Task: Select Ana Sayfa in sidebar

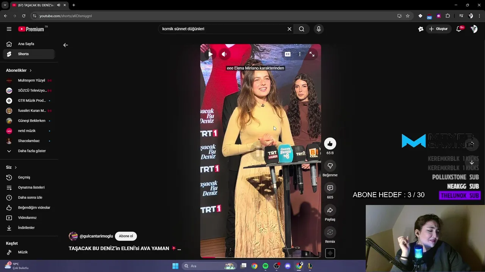Action: pyautogui.click(x=29, y=44)
